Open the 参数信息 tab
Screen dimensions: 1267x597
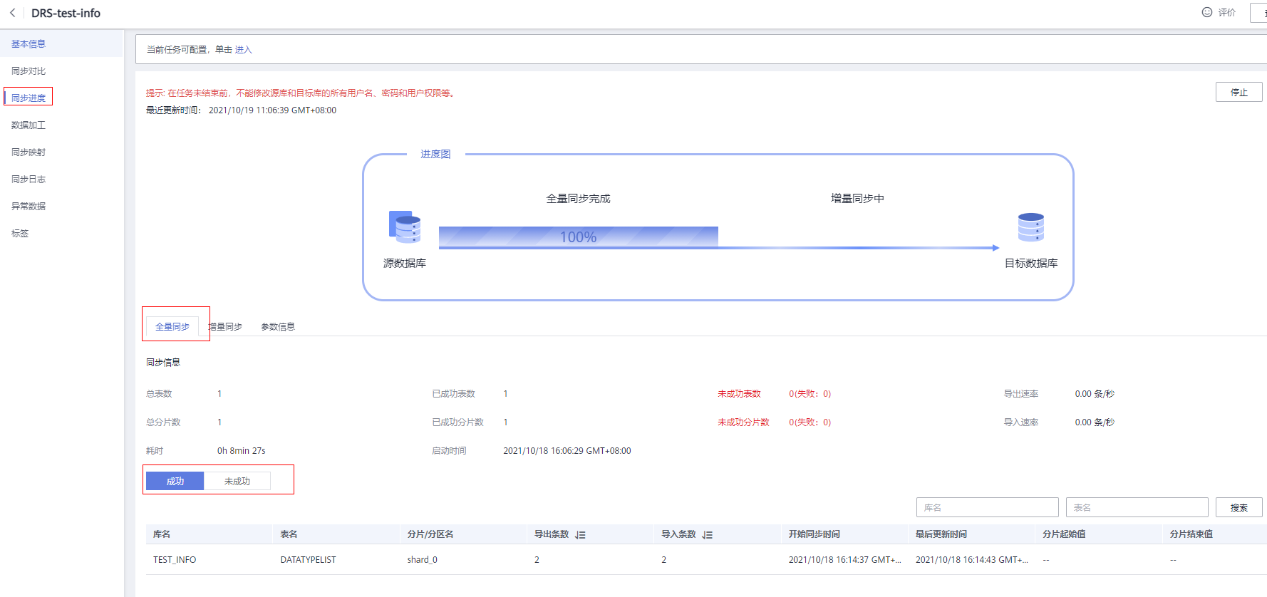pyautogui.click(x=278, y=327)
